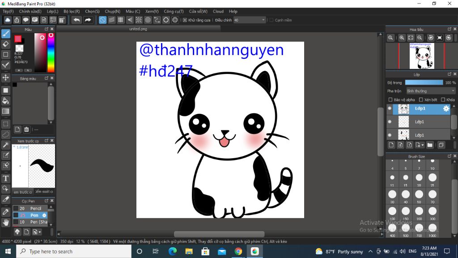Hide the blank-thumbnail Lớp1 layer
This screenshot has height=258, width=458.
tap(390, 122)
